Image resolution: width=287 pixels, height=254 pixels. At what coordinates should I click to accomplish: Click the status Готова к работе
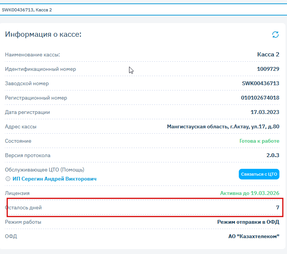(259, 141)
